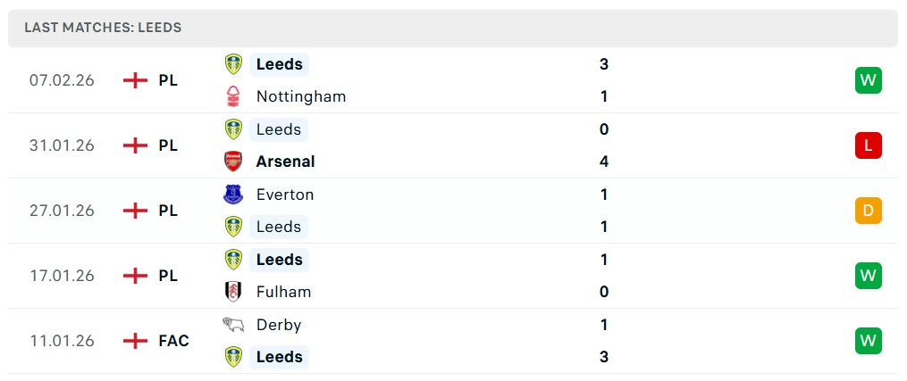Click green W badge for the Derby match

click(x=868, y=341)
